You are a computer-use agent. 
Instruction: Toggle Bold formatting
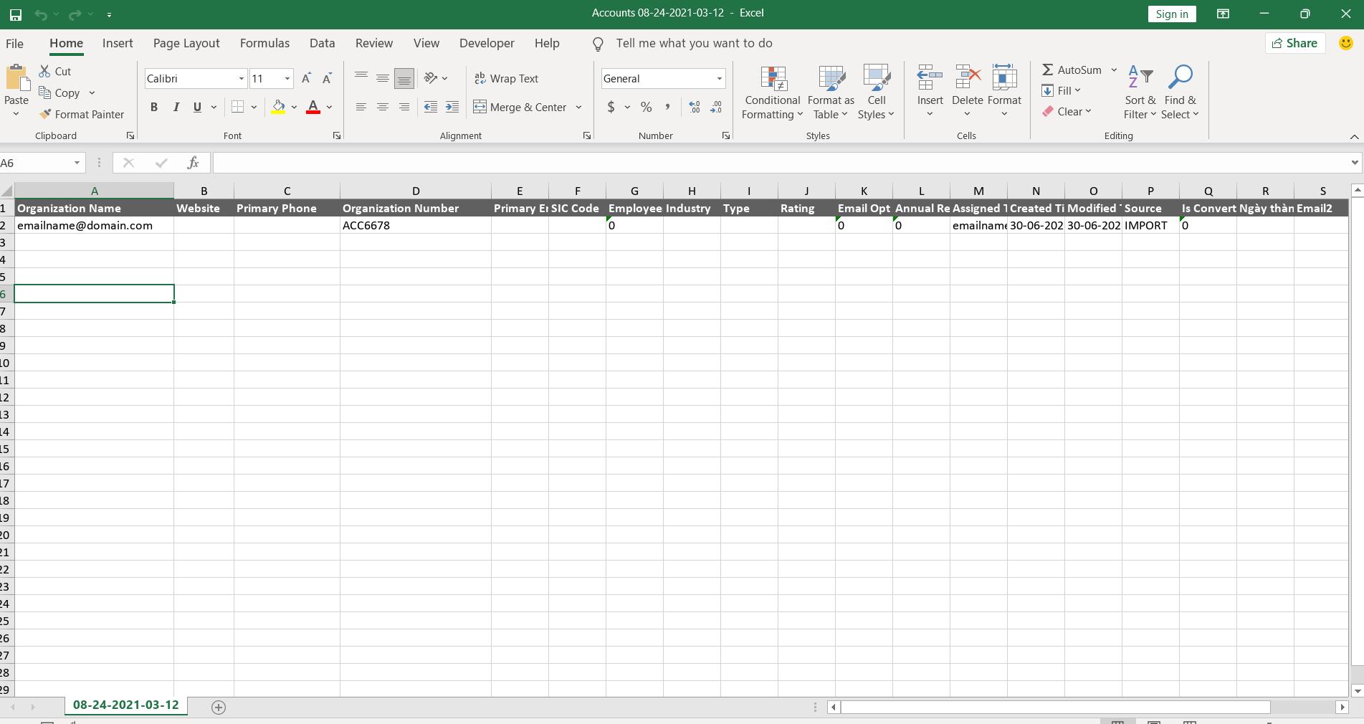[153, 107]
